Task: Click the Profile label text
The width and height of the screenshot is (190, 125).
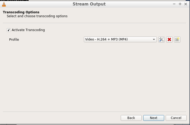Action: [14, 40]
